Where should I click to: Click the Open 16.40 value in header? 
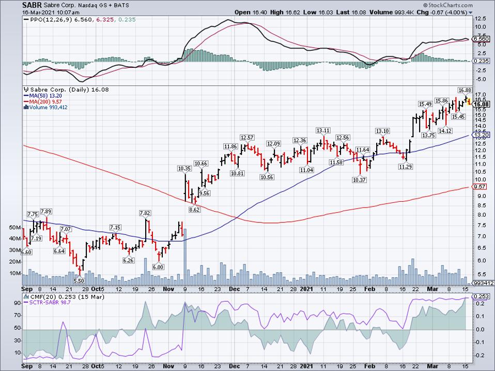[x=251, y=12]
